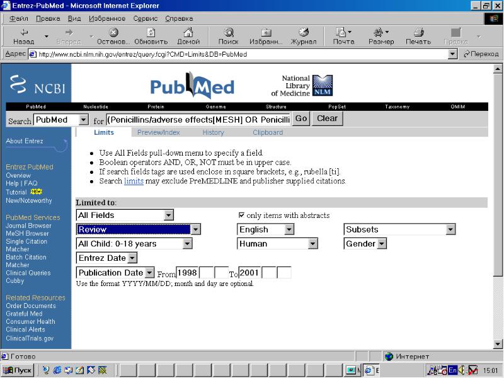Screen dimensions: 504x378
Task: Open the Entrez Date dropdown
Action: (x=106, y=258)
